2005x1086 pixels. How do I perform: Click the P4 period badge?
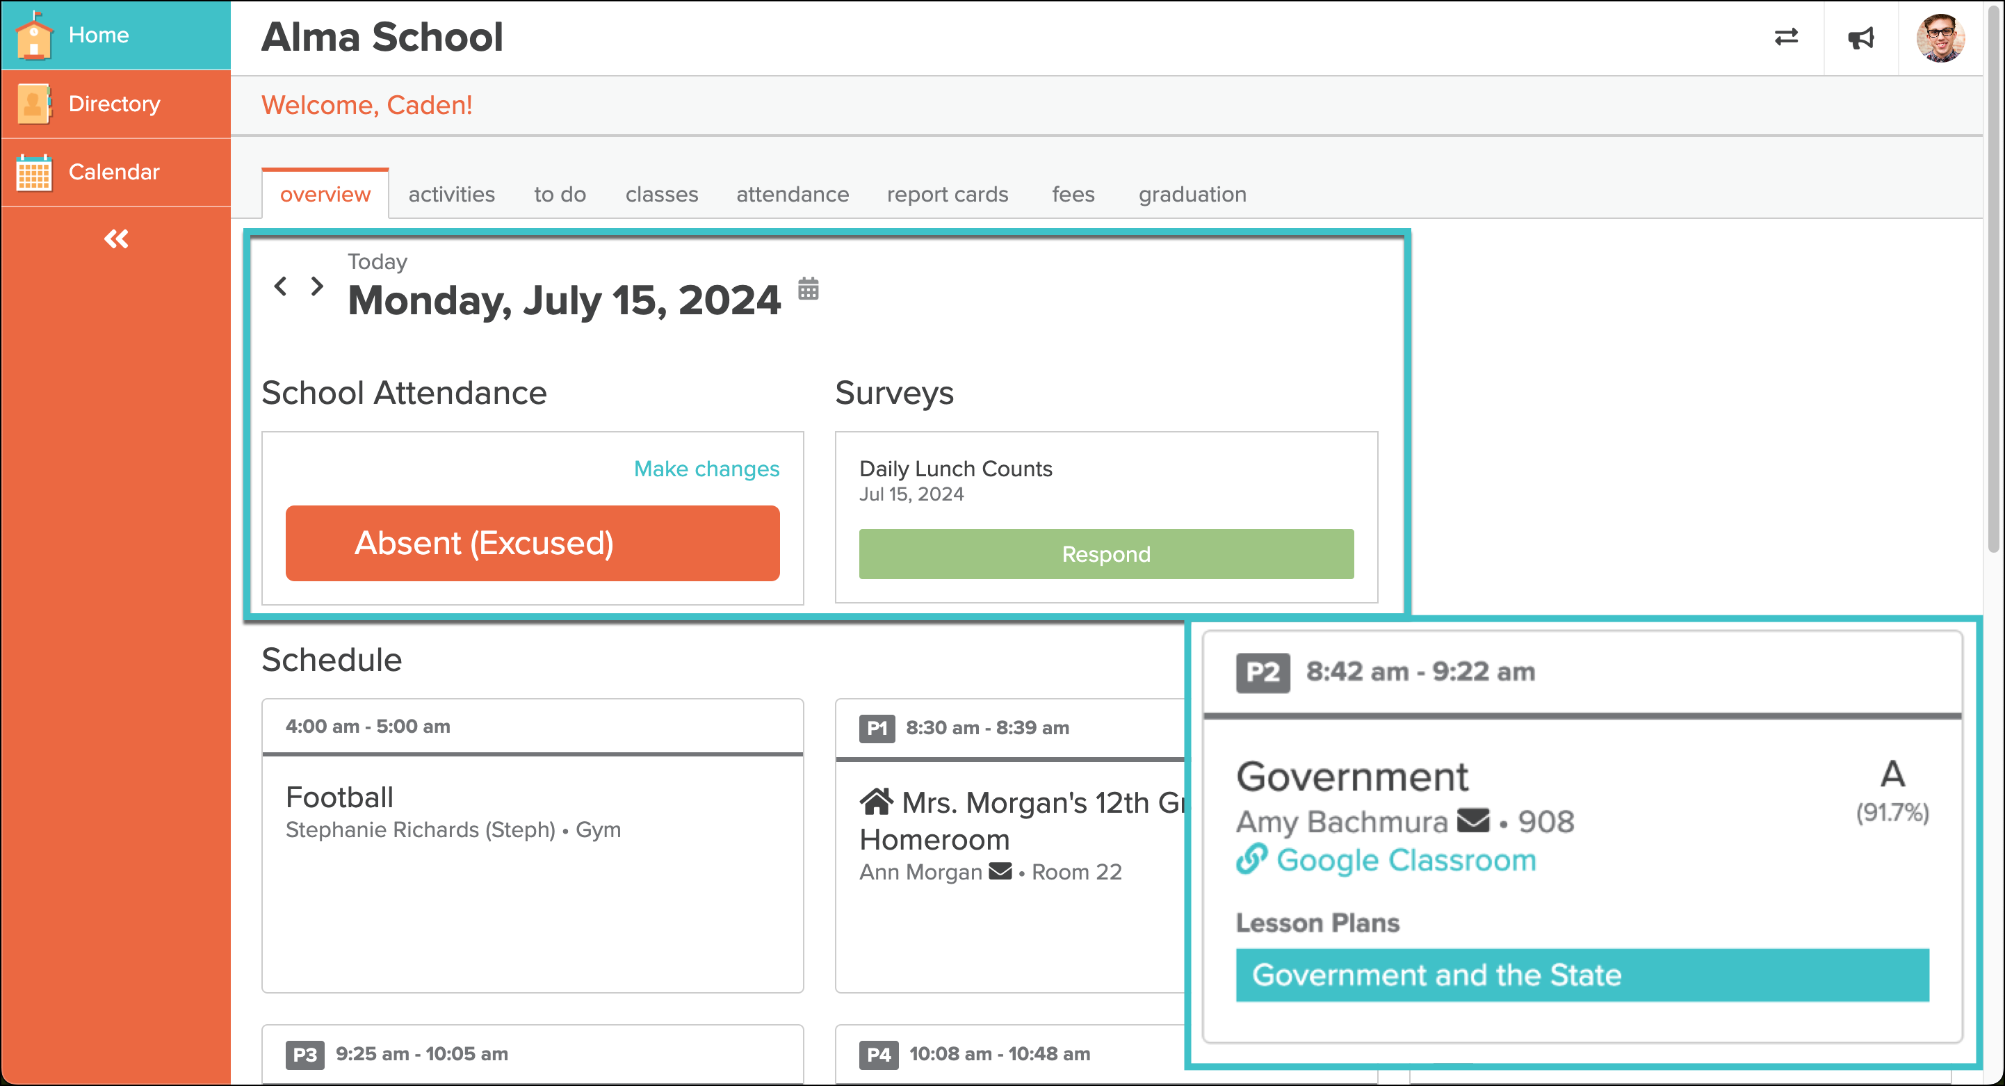pyautogui.click(x=878, y=1054)
